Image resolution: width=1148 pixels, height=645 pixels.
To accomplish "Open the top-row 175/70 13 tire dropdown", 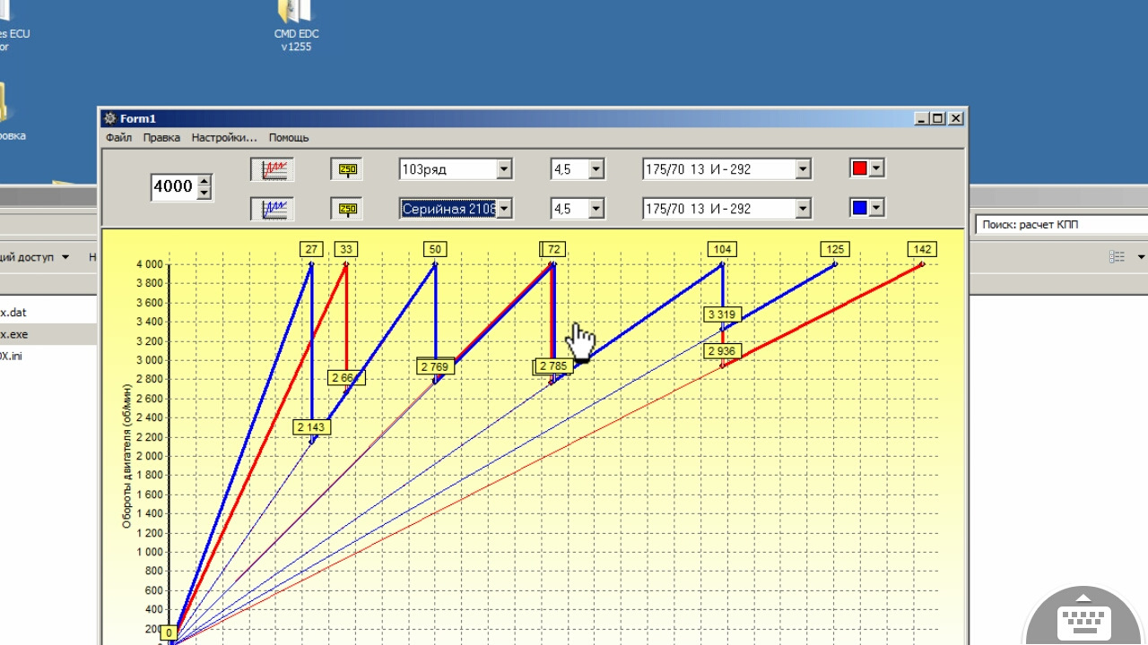I will 803,169.
